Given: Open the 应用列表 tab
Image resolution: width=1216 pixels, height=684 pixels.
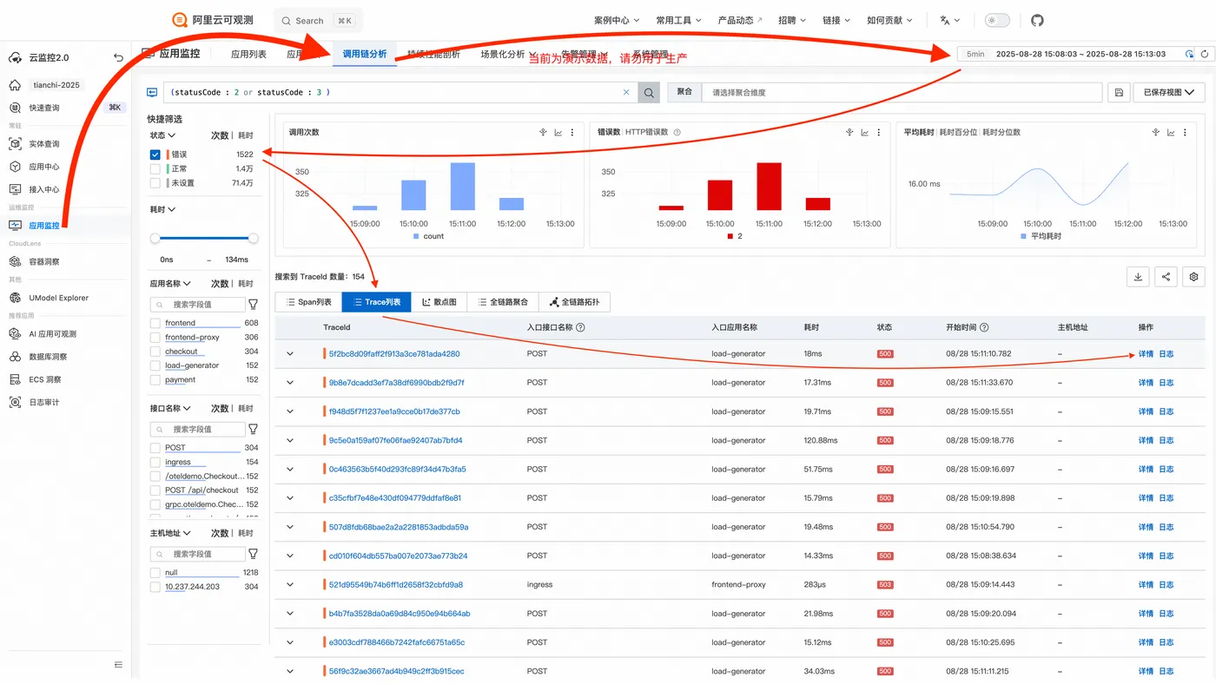Looking at the screenshot, I should point(248,54).
